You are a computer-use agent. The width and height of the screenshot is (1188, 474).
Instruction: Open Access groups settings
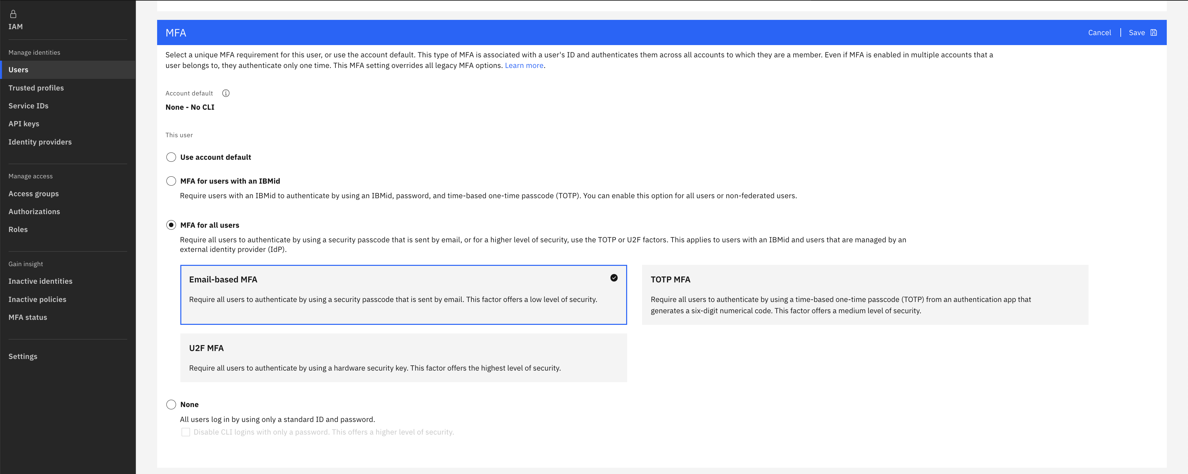click(x=34, y=194)
